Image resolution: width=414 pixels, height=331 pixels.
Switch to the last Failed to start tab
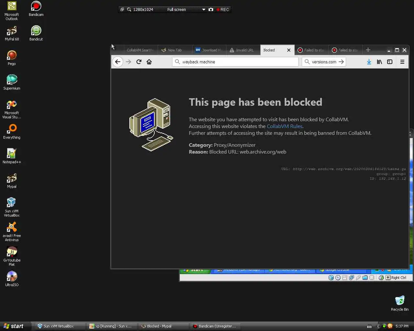pyautogui.click(x=346, y=50)
